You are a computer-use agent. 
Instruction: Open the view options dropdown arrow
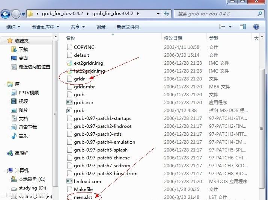point(230,27)
